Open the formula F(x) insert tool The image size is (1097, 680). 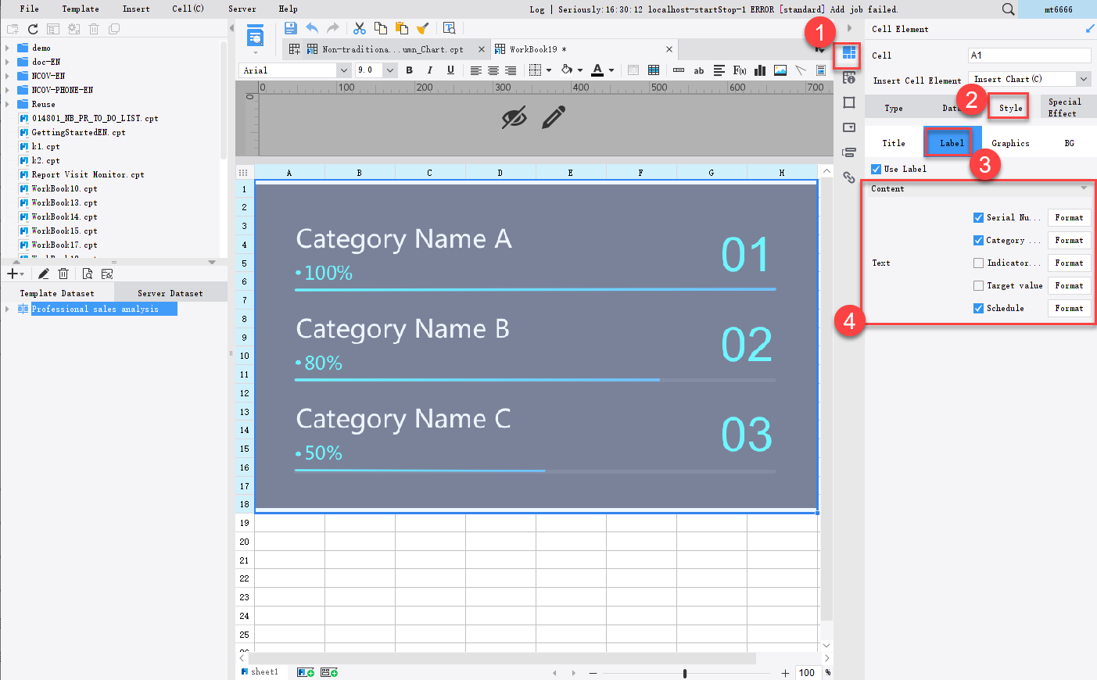click(x=738, y=70)
